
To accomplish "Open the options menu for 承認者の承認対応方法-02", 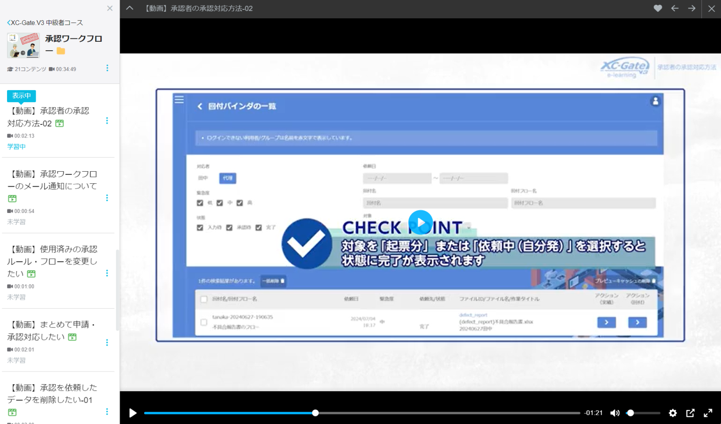I will [x=107, y=121].
